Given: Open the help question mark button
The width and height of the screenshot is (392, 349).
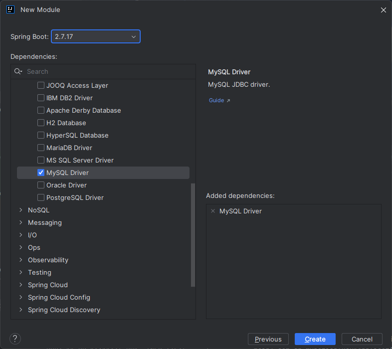Looking at the screenshot, I should [15, 339].
